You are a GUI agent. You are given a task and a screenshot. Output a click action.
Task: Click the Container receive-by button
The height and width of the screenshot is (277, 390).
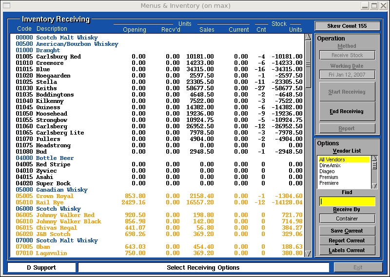pyautogui.click(x=347, y=218)
